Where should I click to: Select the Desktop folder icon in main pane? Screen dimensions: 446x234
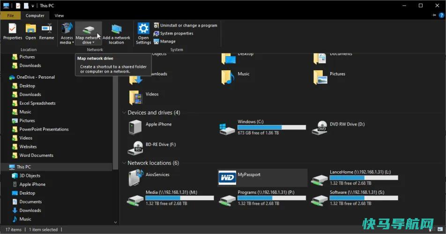pos(228,59)
